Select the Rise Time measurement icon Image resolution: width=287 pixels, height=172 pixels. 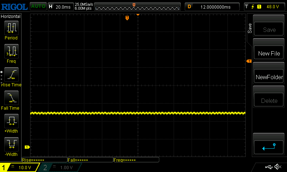[11, 75]
